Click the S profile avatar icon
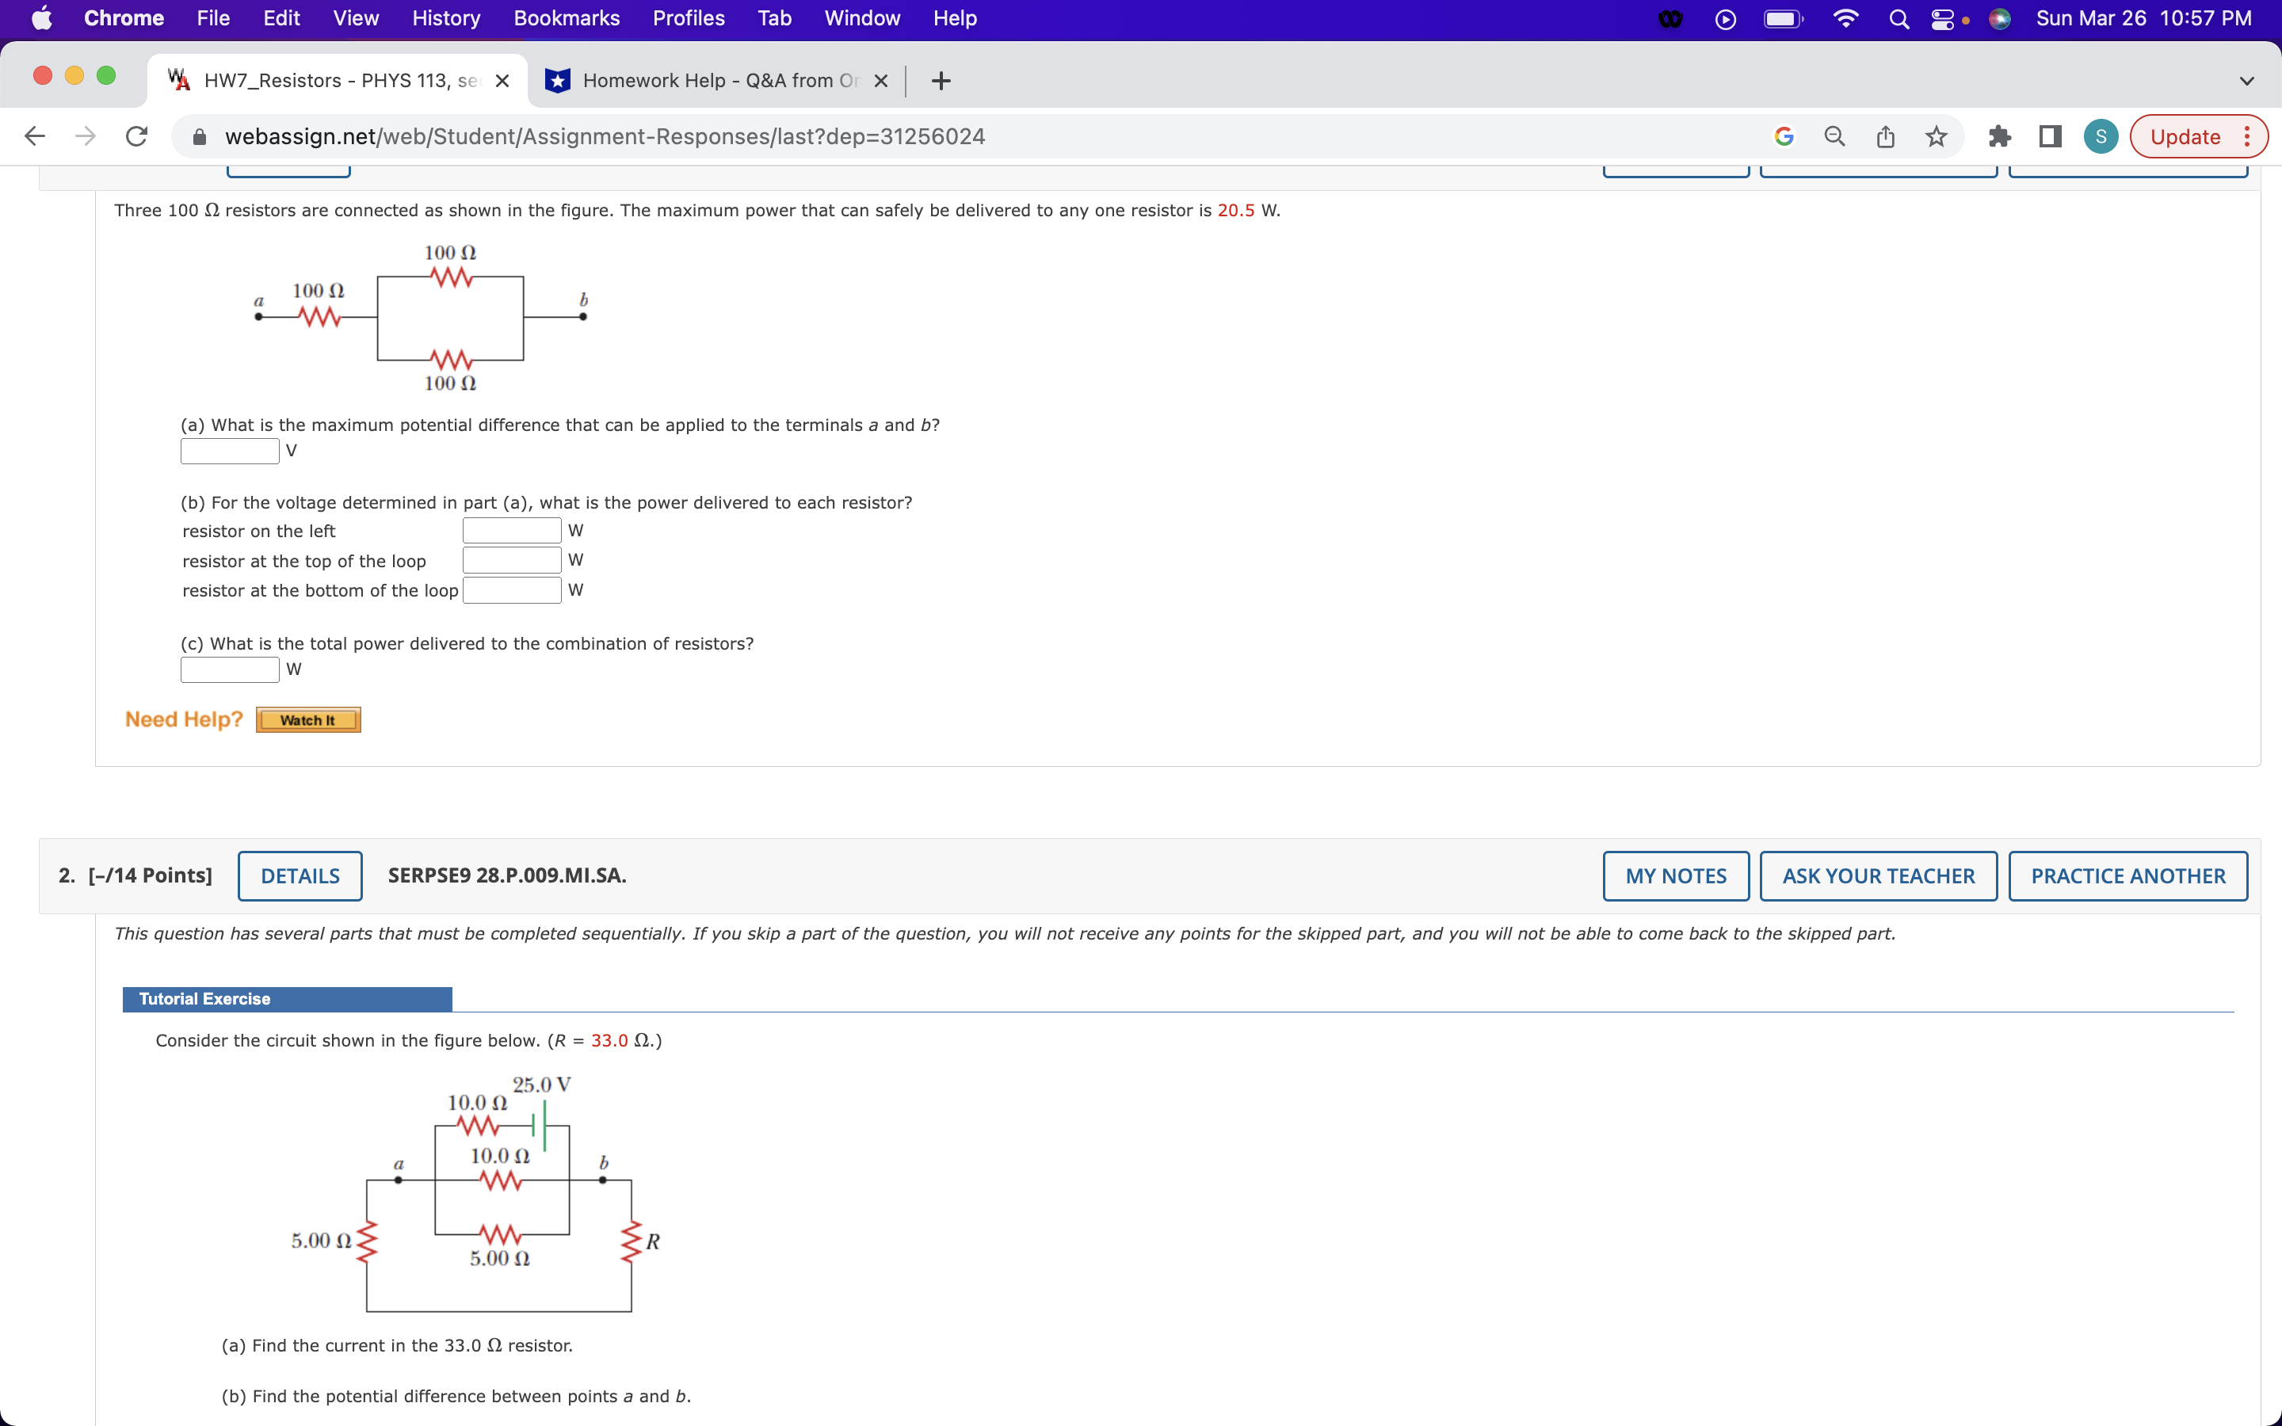 coord(2101,135)
